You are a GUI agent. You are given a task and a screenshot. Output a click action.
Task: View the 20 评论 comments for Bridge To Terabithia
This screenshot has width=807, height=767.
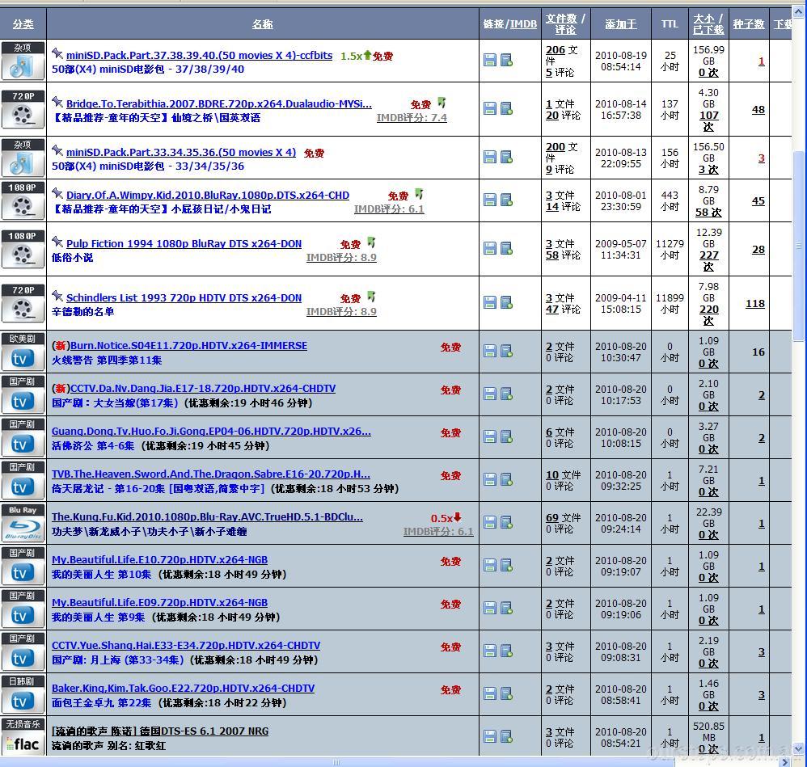click(563, 116)
